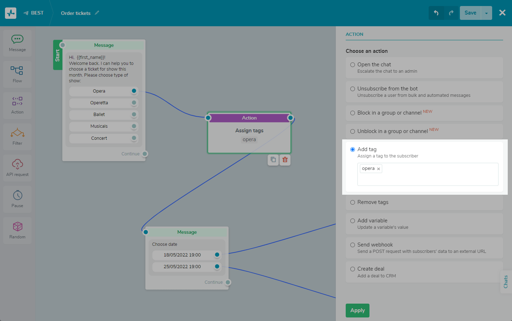Choose Unsubscribe from the bot action

tap(352, 89)
